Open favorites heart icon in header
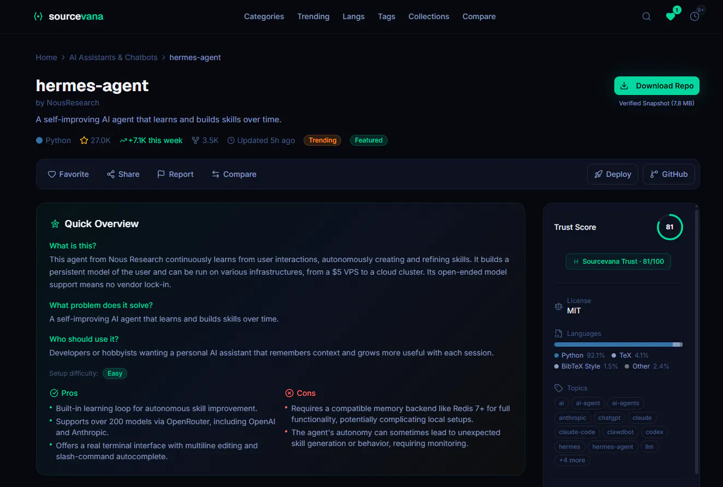Screen dimensions: 723x487 click(x=671, y=16)
